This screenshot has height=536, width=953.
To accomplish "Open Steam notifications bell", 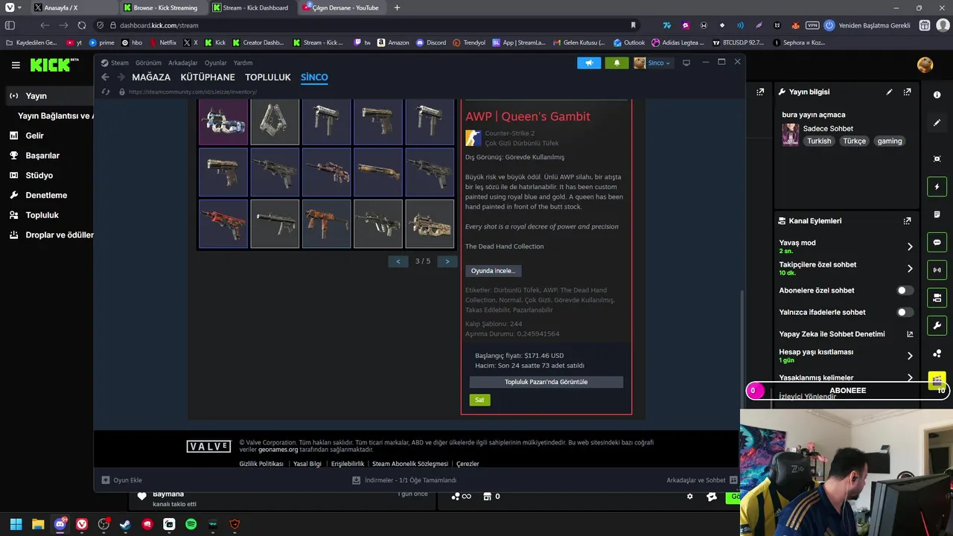I will coord(616,63).
